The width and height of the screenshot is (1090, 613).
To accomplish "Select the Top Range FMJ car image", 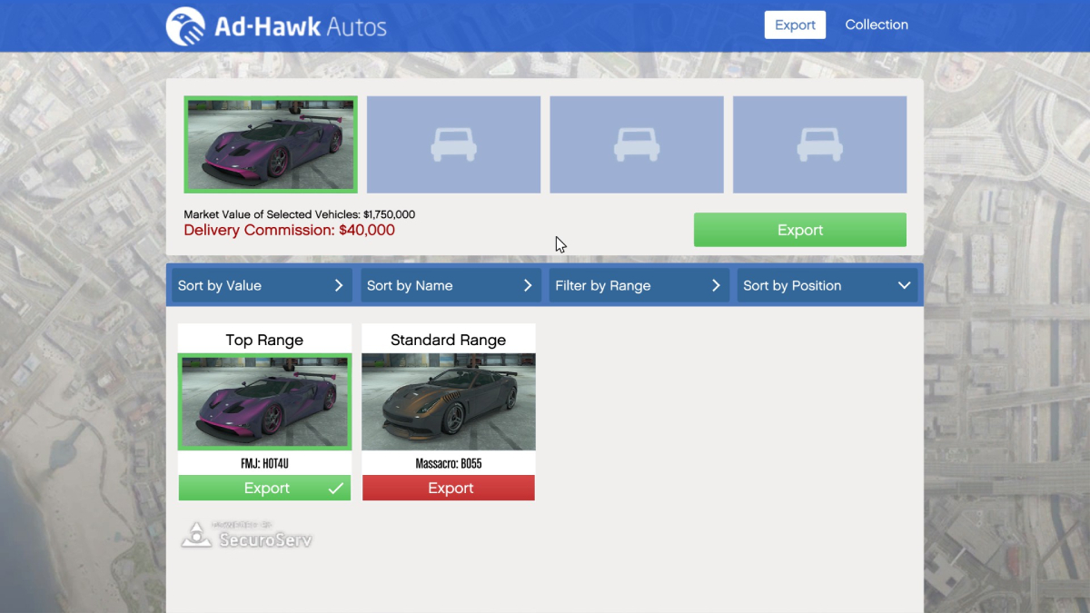I will coord(264,401).
